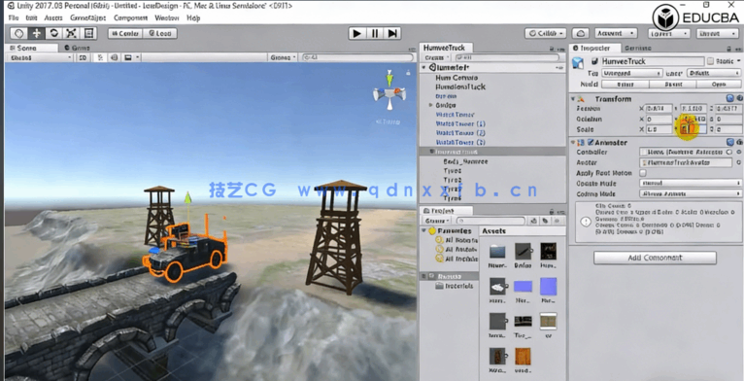Screen dimensions: 744x381
Task: Click the Cloud services icon button
Action: point(580,33)
